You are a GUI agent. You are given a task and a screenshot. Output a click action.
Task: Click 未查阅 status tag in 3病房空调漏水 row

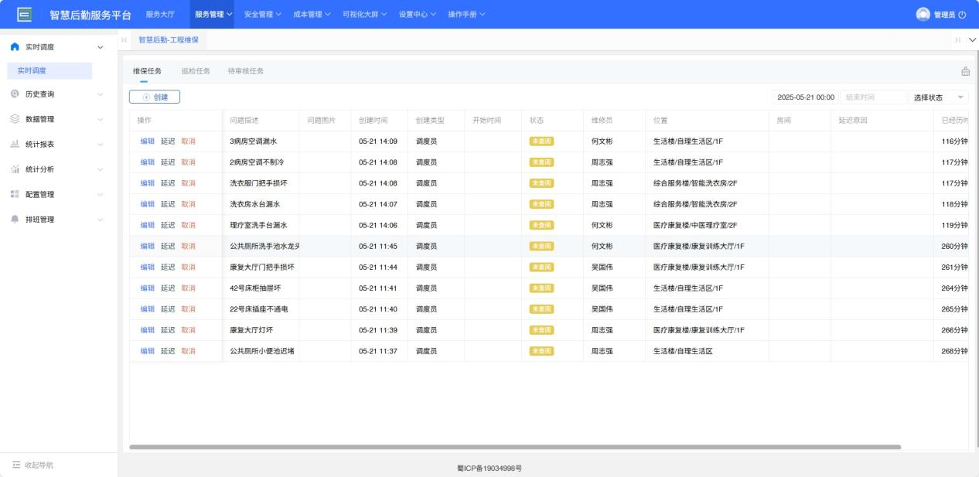(x=541, y=141)
